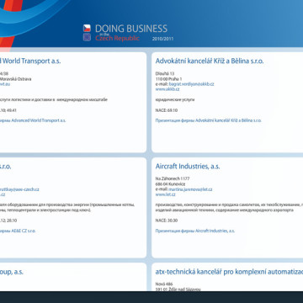Viewport: 303px width, 303px height.
Task: Visit the www.akkb.cz website link
Action: [x=167, y=89]
